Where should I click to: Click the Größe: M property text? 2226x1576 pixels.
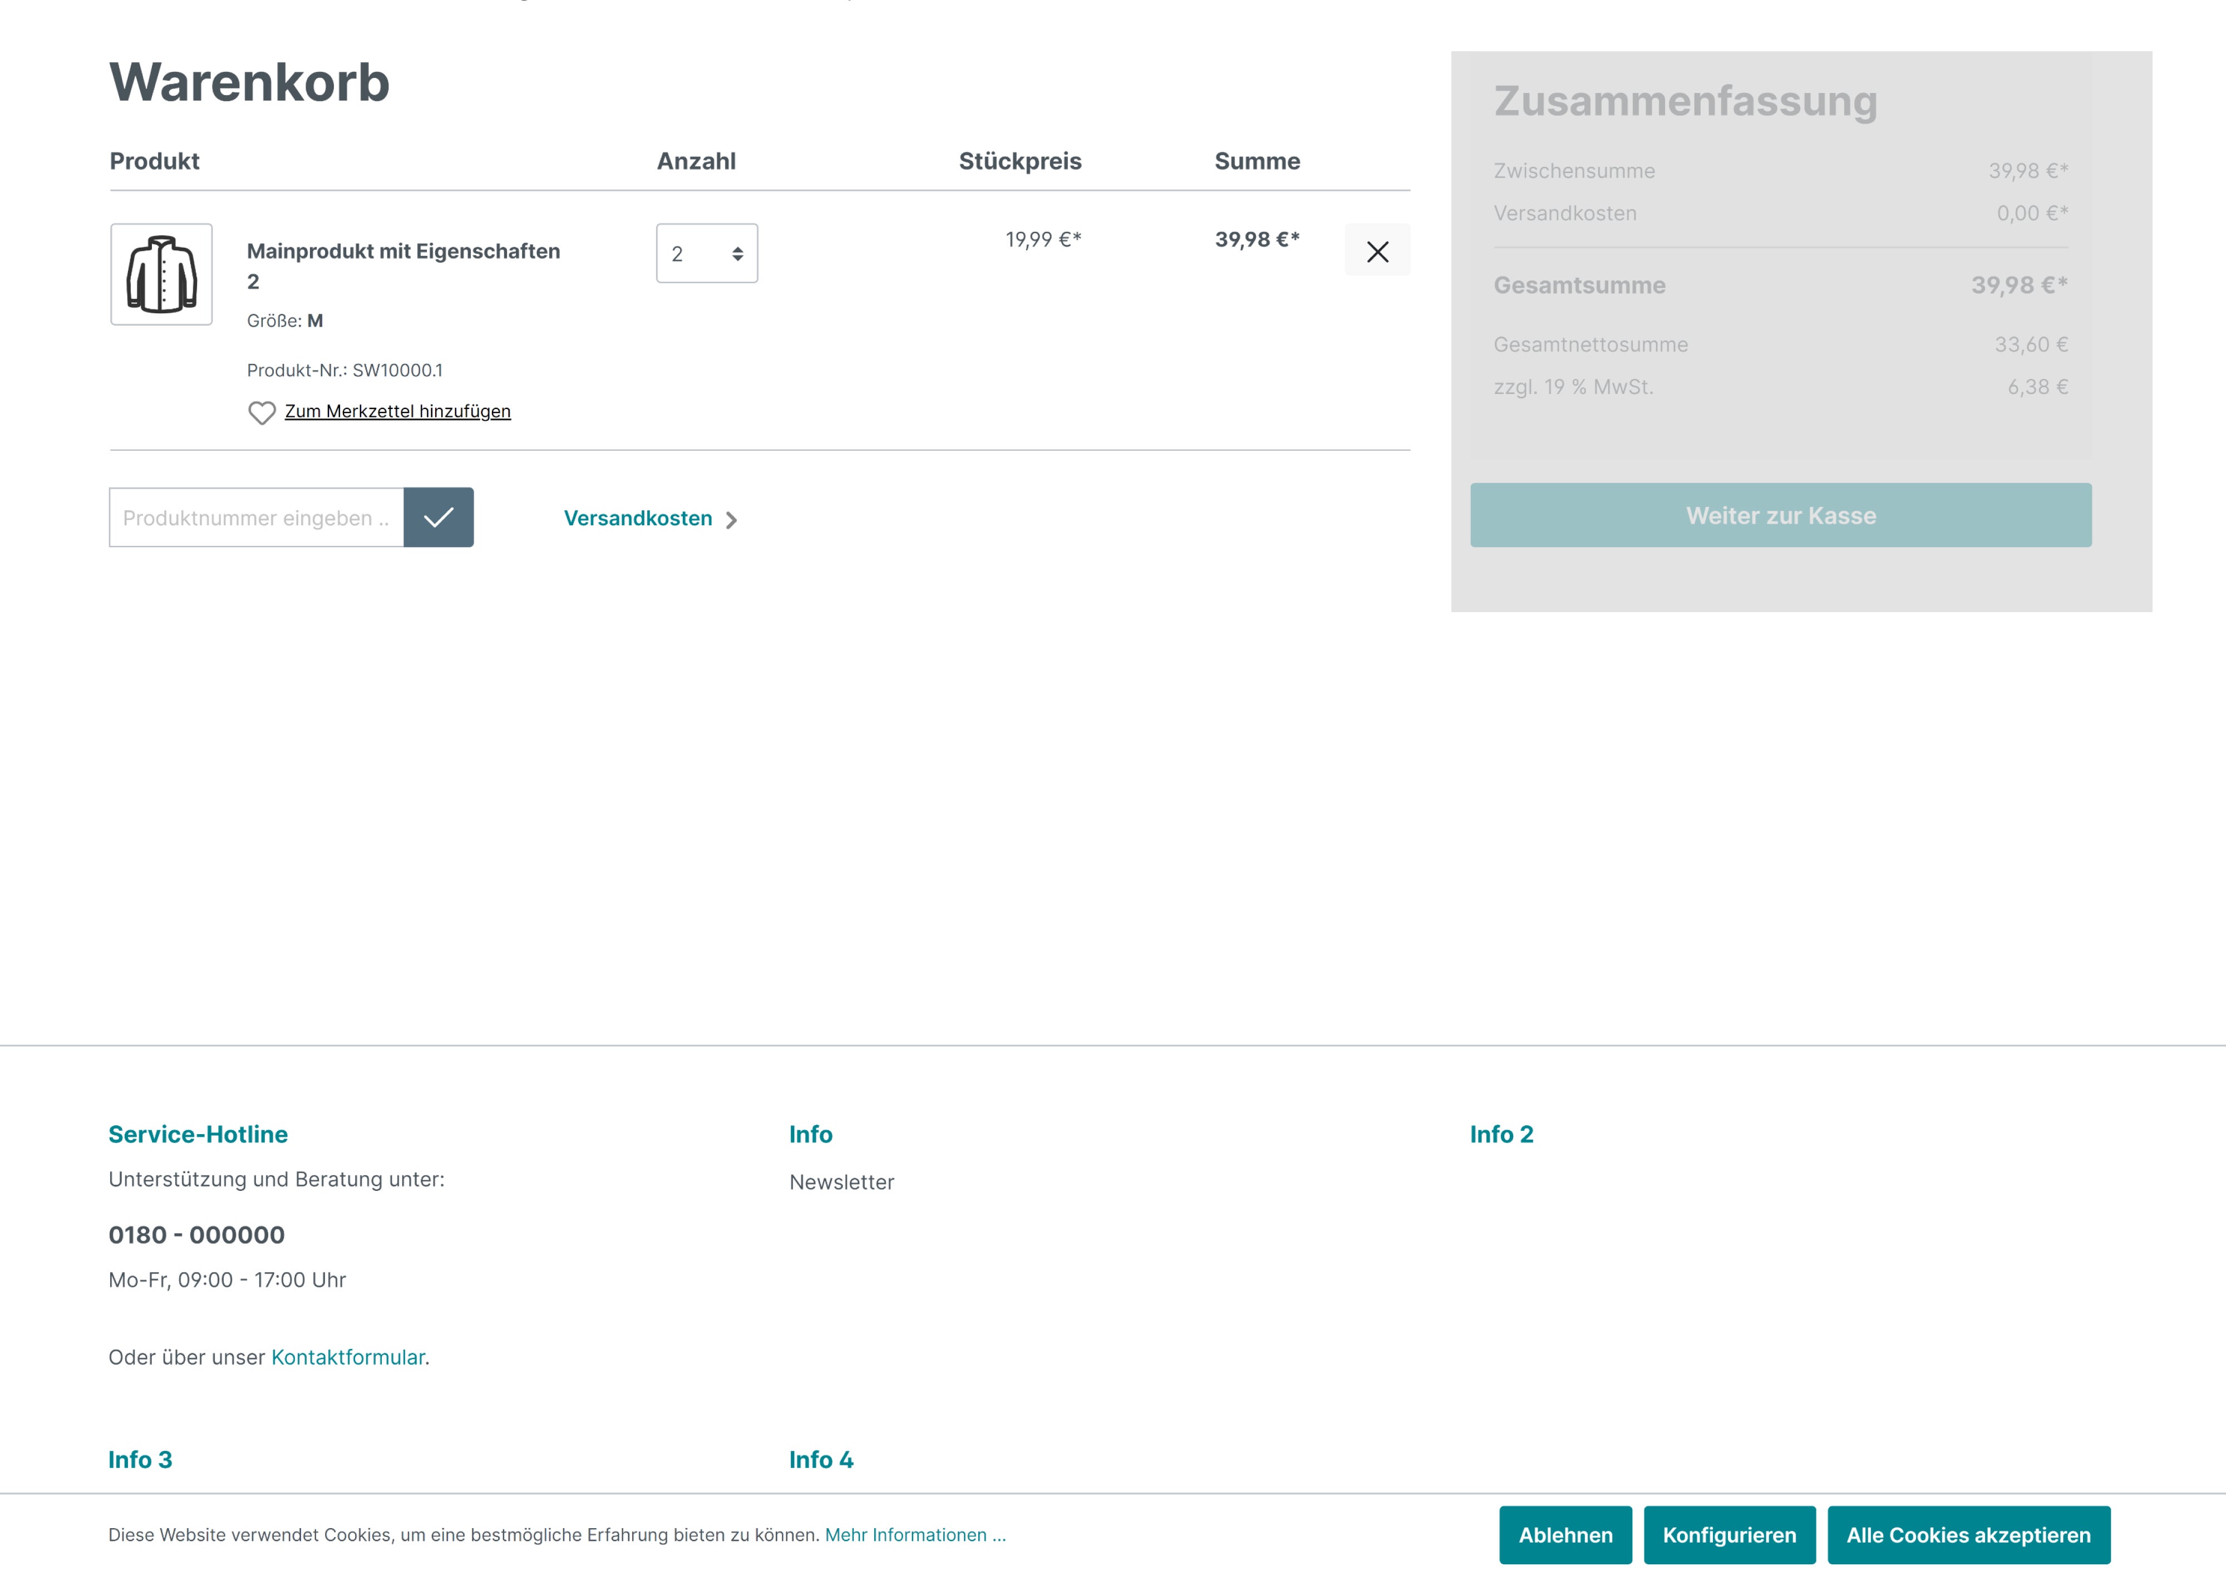click(x=284, y=320)
